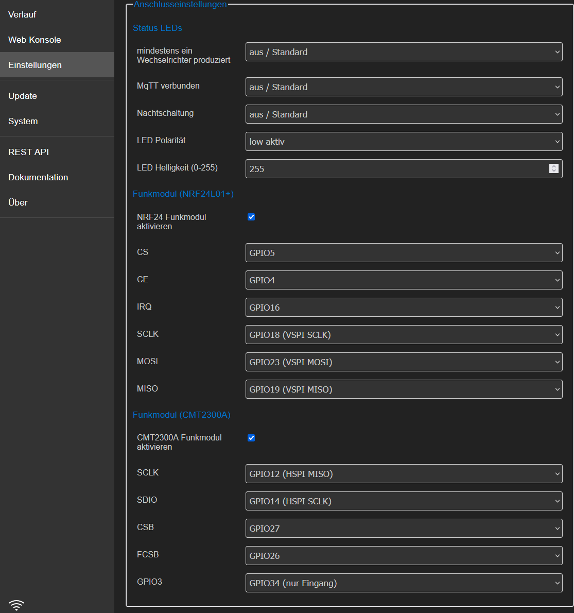Go to Web Konsole page
574x613 pixels.
[34, 40]
